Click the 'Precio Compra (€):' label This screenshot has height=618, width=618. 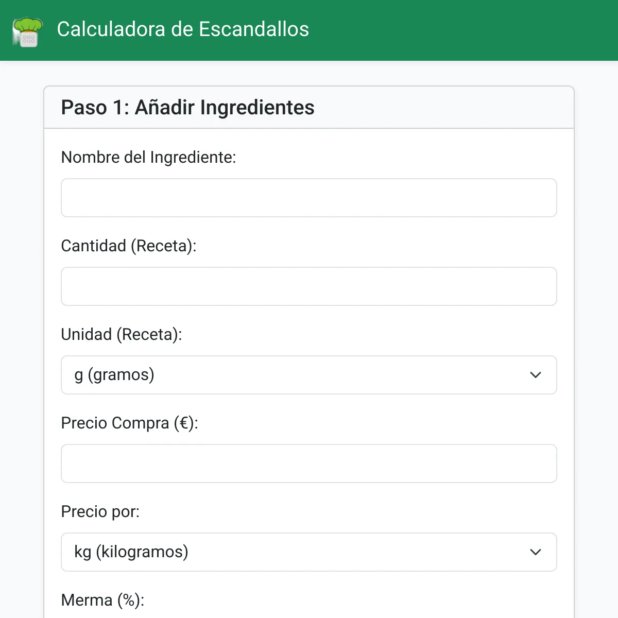[129, 423]
